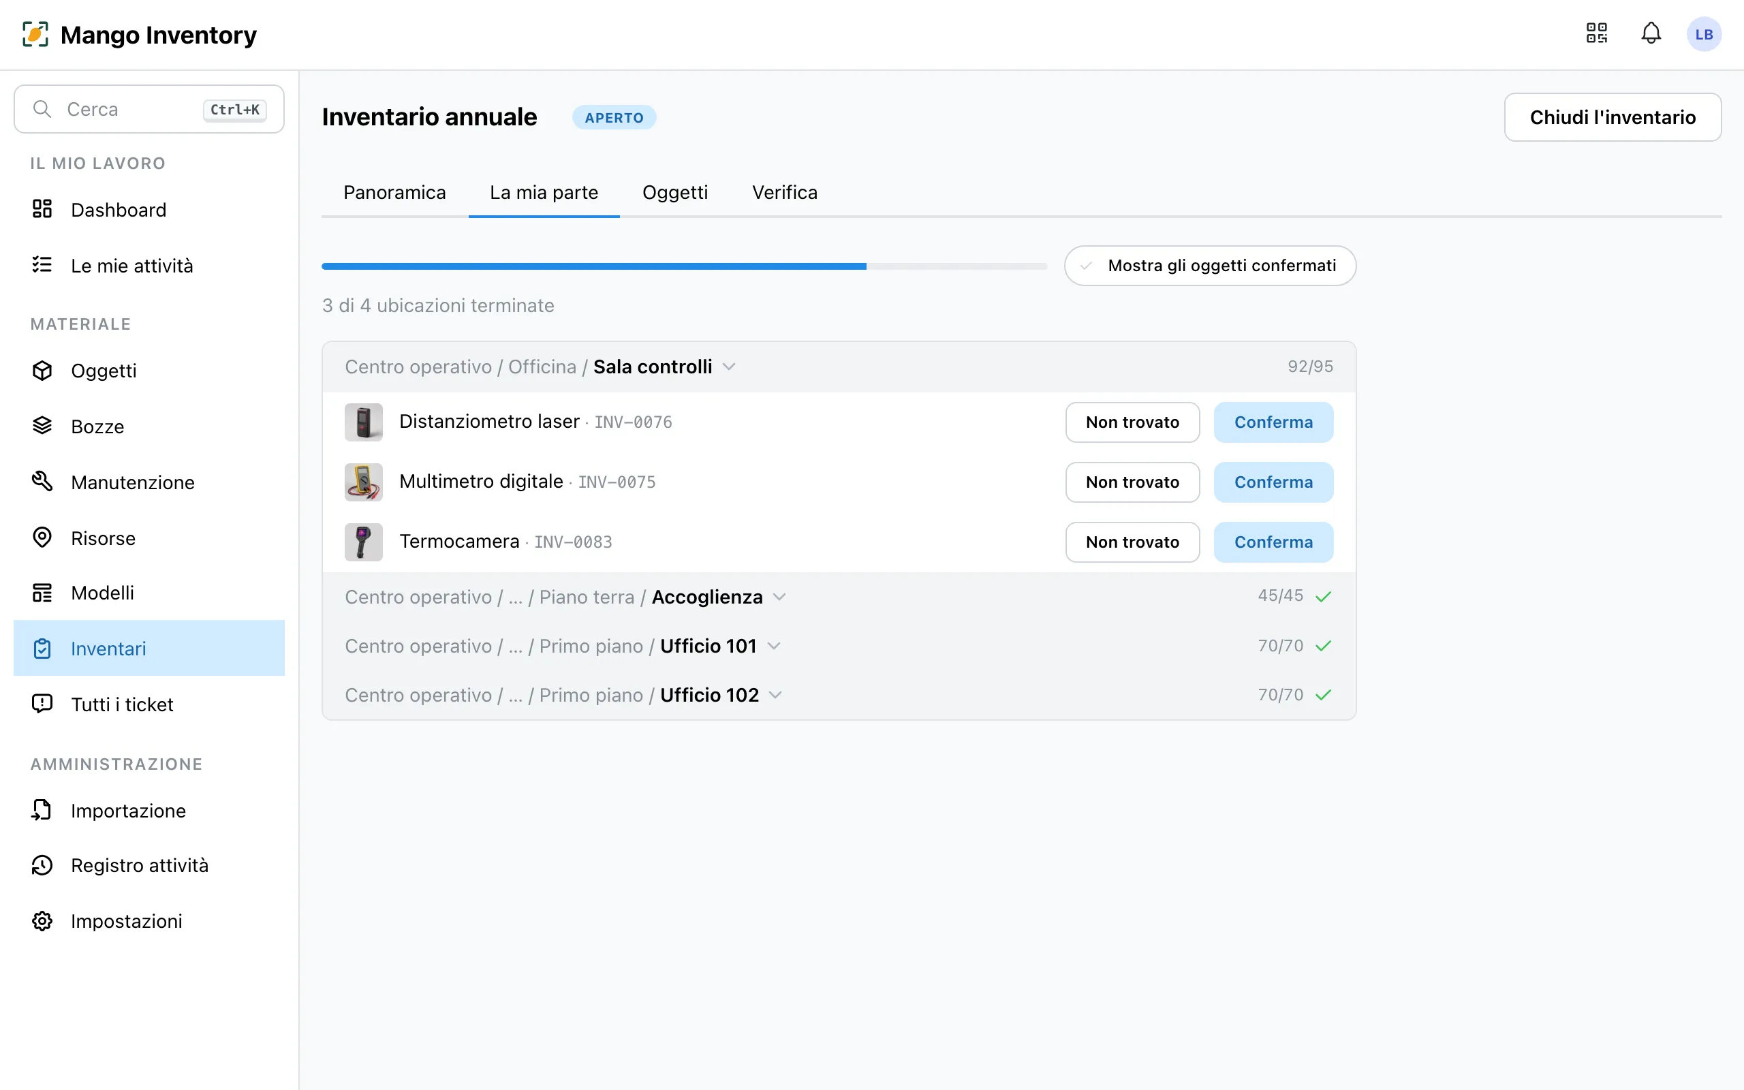Click the Manutenzione wrench icon
The width and height of the screenshot is (1744, 1090).
42,481
